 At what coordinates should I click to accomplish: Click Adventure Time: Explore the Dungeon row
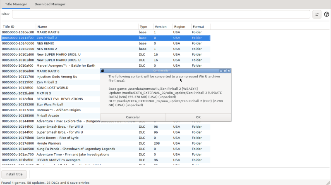tap(50, 121)
